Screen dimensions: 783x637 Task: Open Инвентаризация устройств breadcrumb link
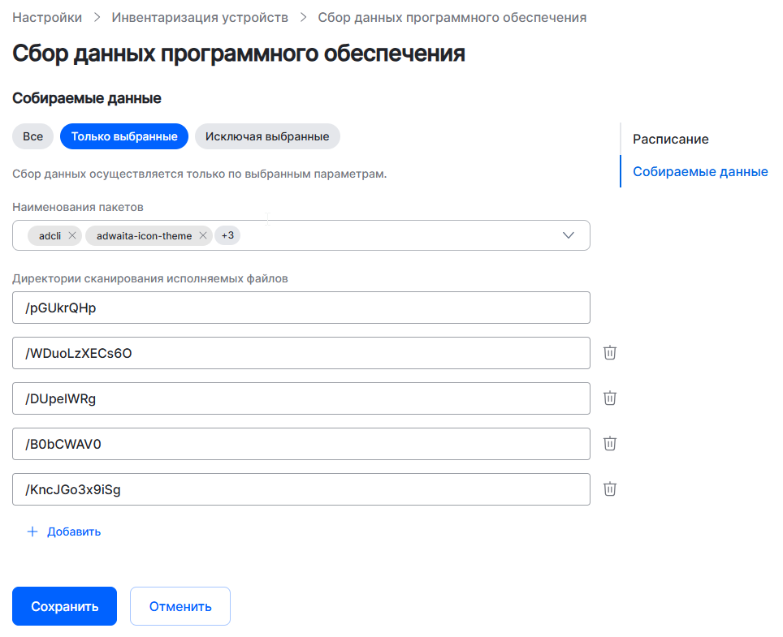click(200, 17)
